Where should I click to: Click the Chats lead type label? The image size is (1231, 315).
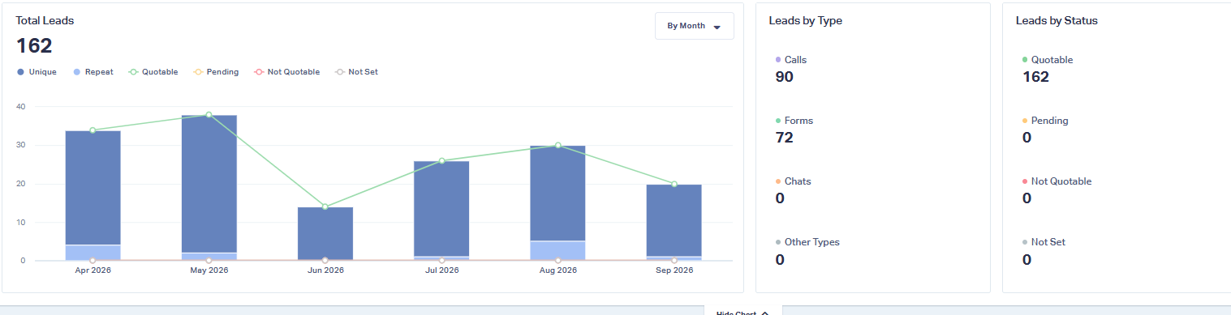click(798, 181)
